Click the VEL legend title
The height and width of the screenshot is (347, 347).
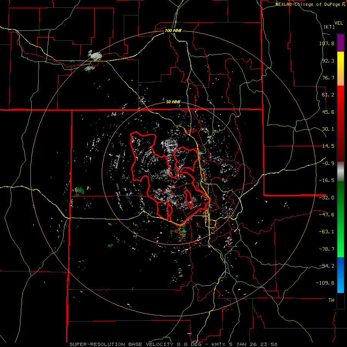coord(339,23)
